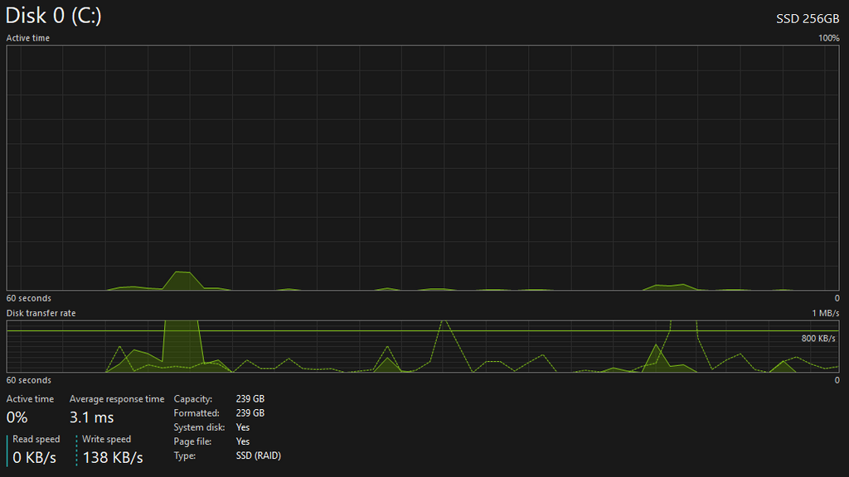This screenshot has width=849, height=477.
Task: Click the 800 KB/s marker label
Action: (818, 339)
